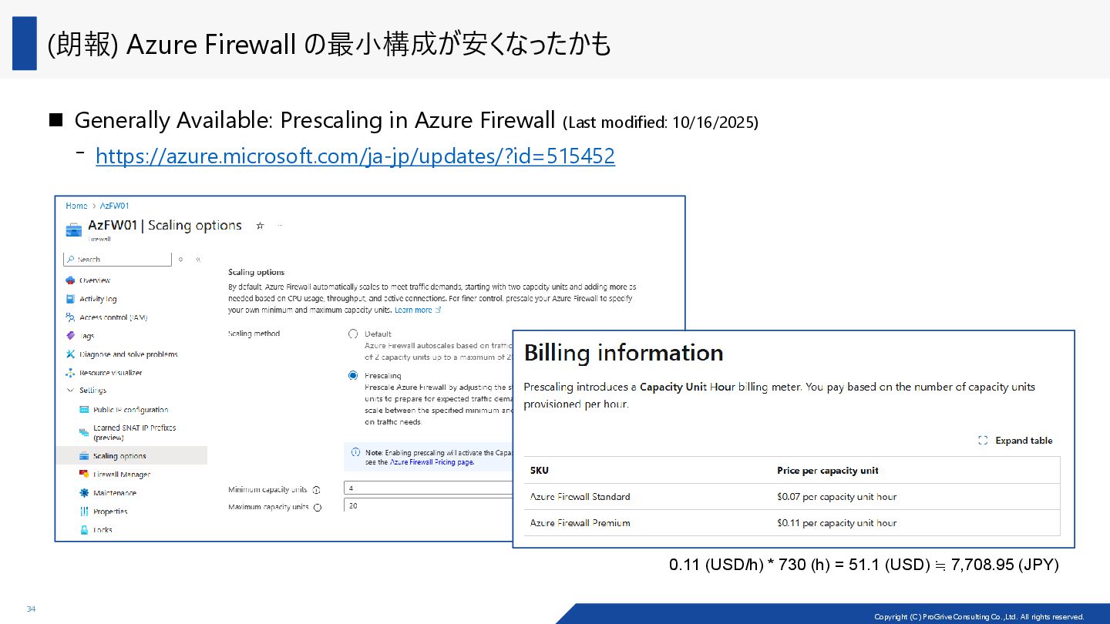Open Access control (IAM)
This screenshot has width=1110, height=624.
[x=113, y=317]
